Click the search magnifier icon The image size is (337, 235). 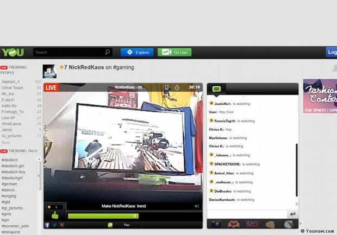[x=107, y=52]
